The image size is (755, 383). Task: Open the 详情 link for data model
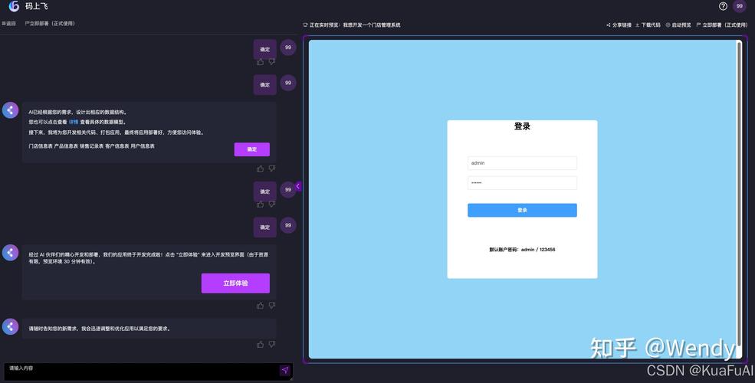(73, 123)
